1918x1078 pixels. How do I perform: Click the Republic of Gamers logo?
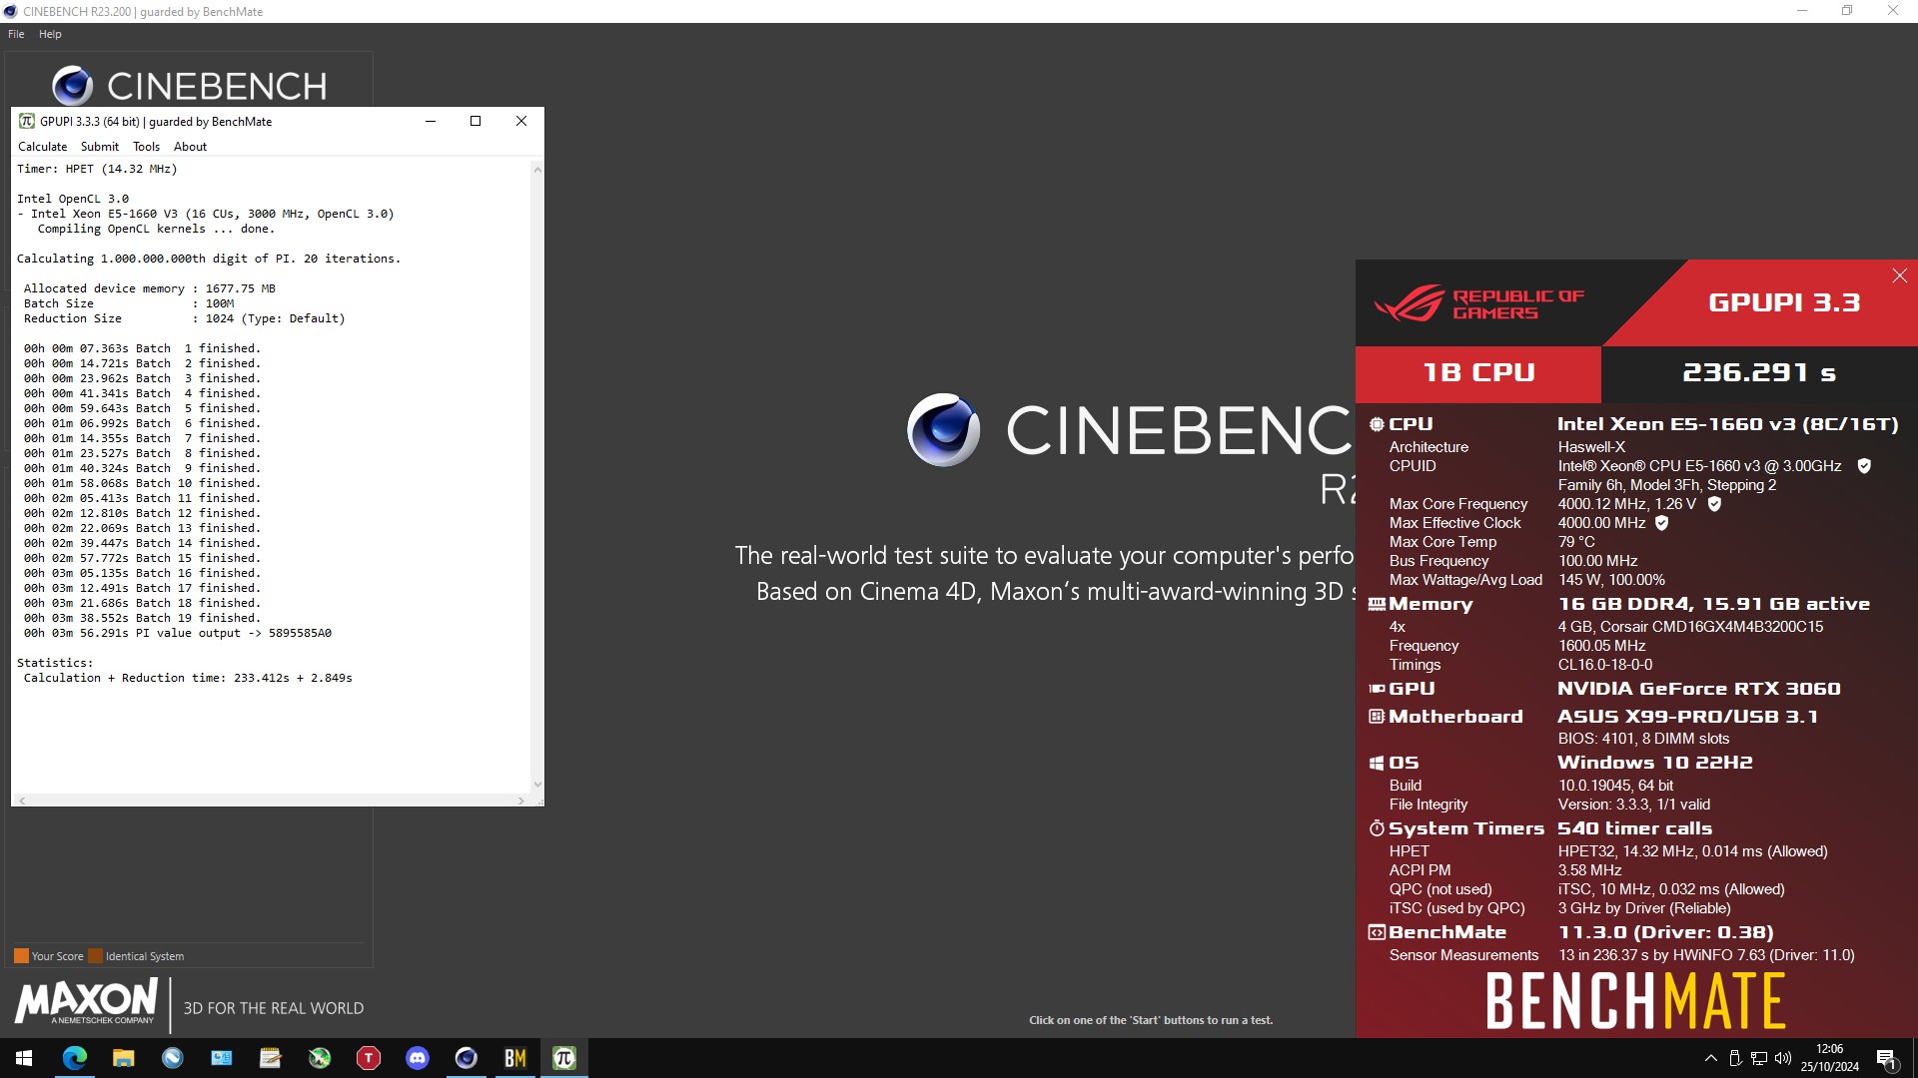tap(1478, 303)
